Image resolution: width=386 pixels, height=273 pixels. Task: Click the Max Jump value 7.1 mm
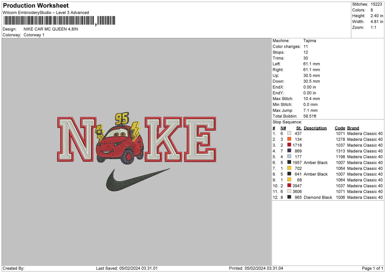click(310, 110)
